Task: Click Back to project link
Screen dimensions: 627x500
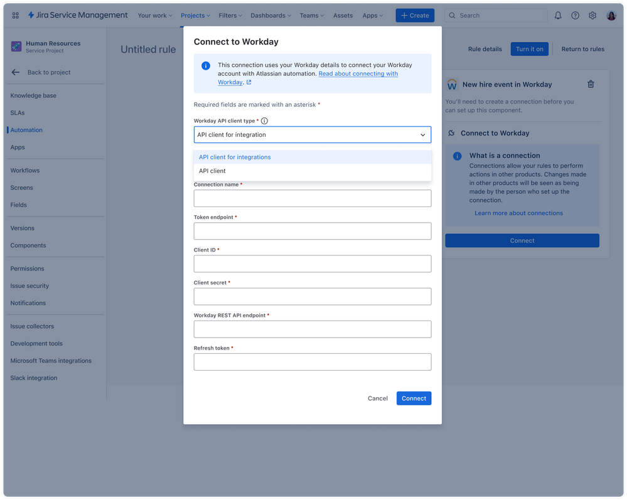Action: click(x=49, y=72)
